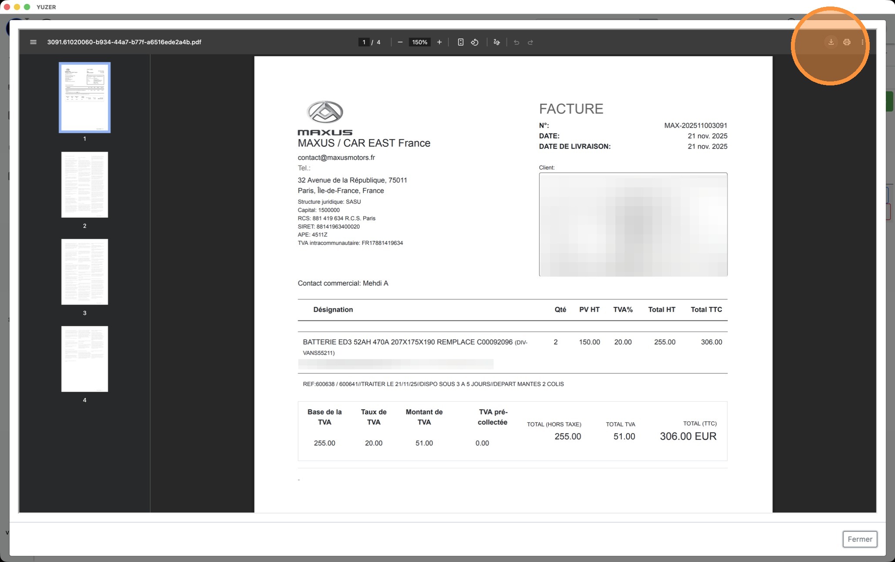Click the 150% zoom level field

click(419, 42)
